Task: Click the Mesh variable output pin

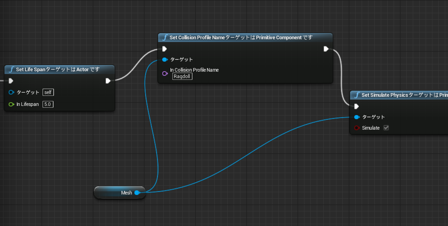Action: 137,193
